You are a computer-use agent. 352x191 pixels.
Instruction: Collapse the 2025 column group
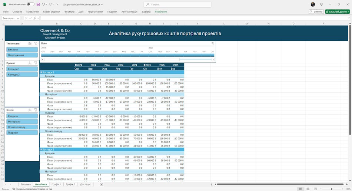point(145,65)
